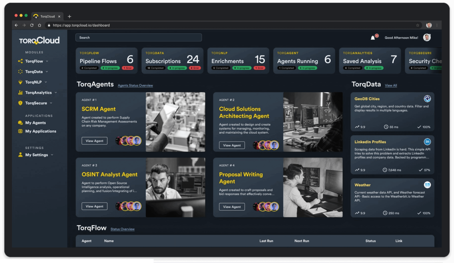The image size is (454, 263).
Task: Open the Agents Status Overview link
Action: [135, 85]
